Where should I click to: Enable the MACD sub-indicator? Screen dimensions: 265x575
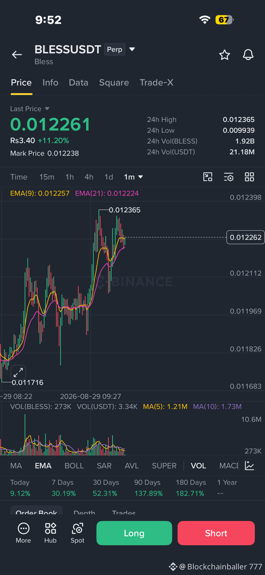coord(229,466)
